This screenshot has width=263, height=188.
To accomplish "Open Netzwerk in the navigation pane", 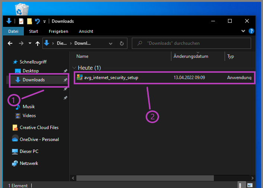I will 29,163.
